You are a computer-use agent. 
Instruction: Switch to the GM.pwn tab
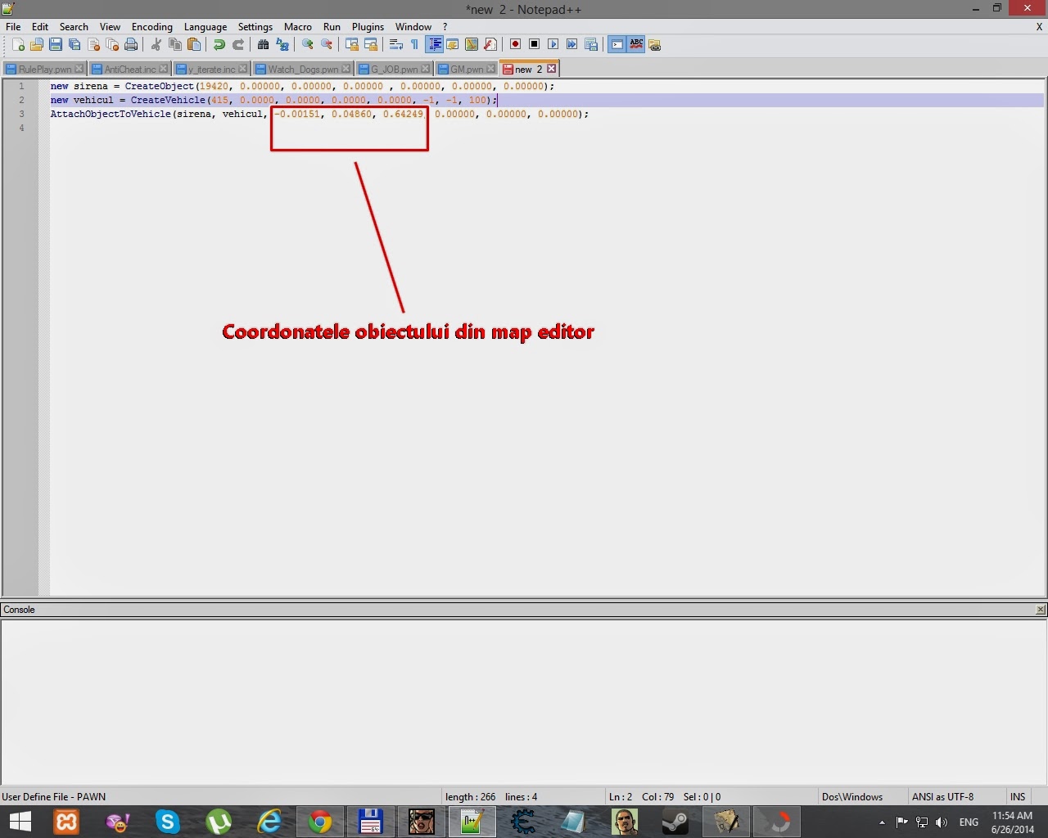pyautogui.click(x=467, y=69)
